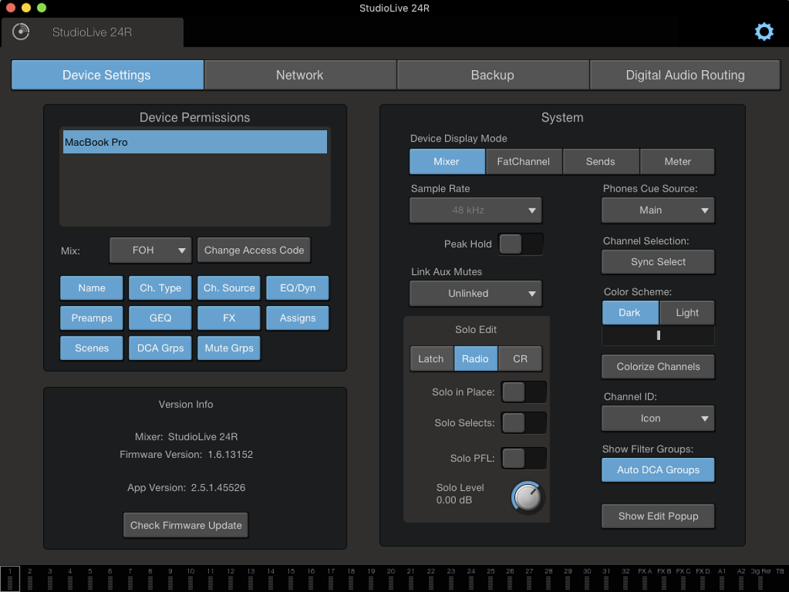Toggle the Auto DCA Groups filter
This screenshot has height=592, width=789.
(658, 470)
